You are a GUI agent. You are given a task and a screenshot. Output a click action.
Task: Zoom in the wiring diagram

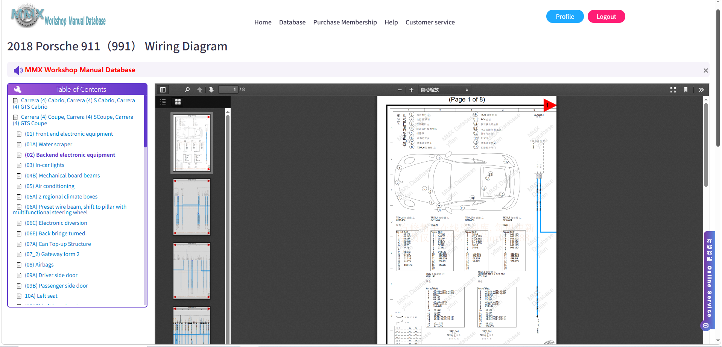(411, 90)
